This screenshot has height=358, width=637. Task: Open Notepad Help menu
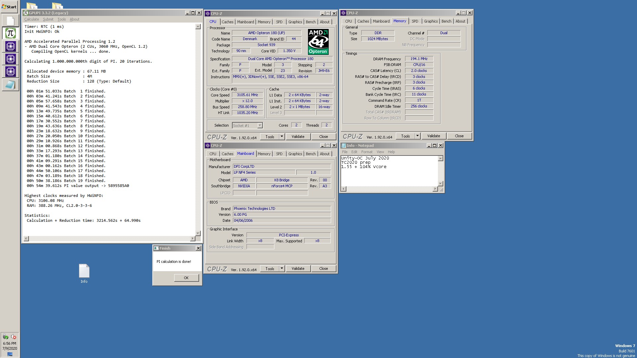coord(391,152)
